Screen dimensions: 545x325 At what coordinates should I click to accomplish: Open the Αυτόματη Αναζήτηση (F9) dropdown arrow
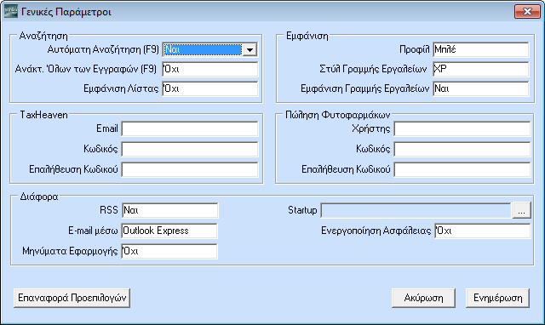tap(250, 49)
